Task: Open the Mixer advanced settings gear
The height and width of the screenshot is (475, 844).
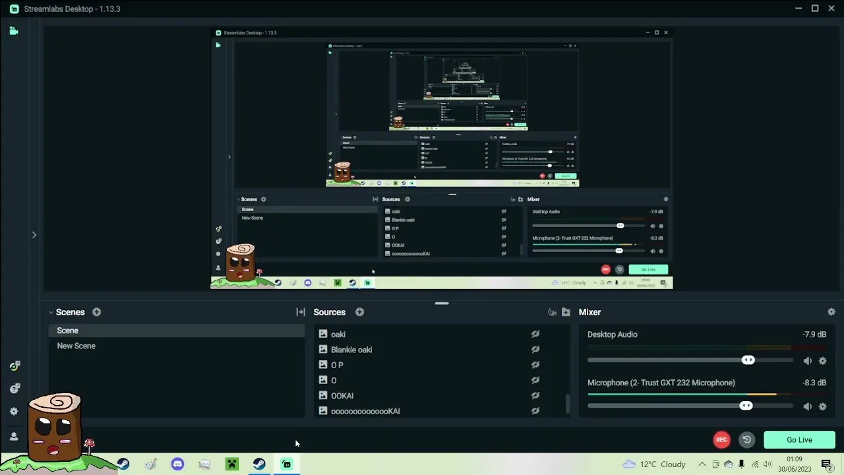Action: pyautogui.click(x=831, y=312)
